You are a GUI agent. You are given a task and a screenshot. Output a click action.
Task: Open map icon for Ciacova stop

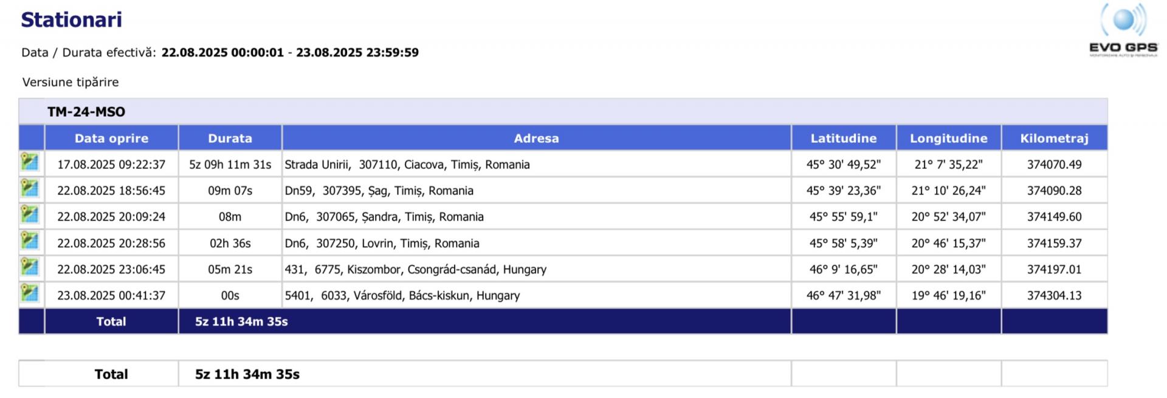[x=30, y=163]
